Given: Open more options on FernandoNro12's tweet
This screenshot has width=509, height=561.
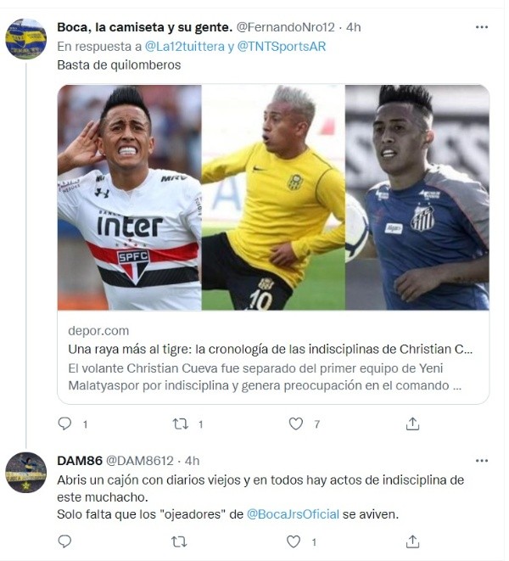Looking at the screenshot, I should (482, 27).
